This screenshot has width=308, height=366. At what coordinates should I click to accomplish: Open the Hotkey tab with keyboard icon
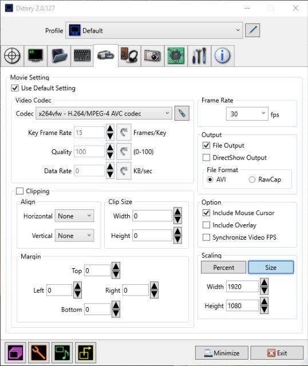[x=82, y=56]
